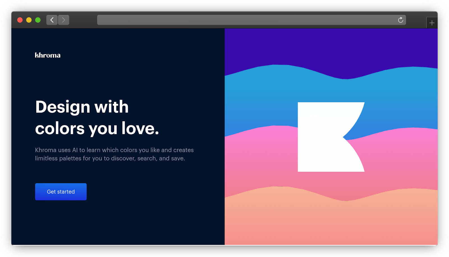Pick the purple wave band at top
449x257 pixels.
[331, 48]
